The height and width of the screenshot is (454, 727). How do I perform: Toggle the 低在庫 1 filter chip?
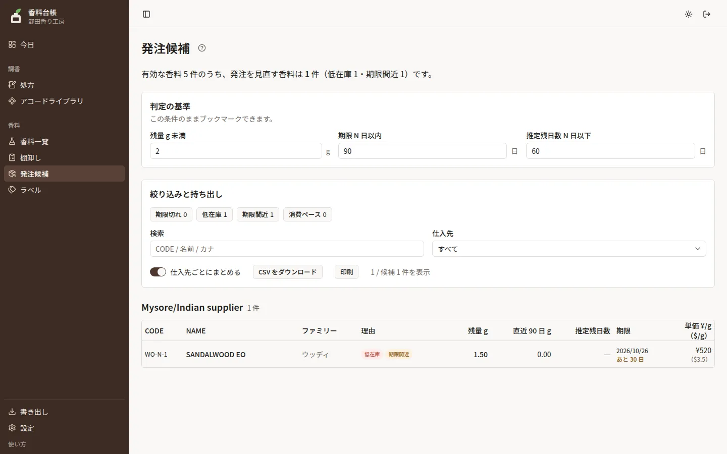pyautogui.click(x=215, y=214)
